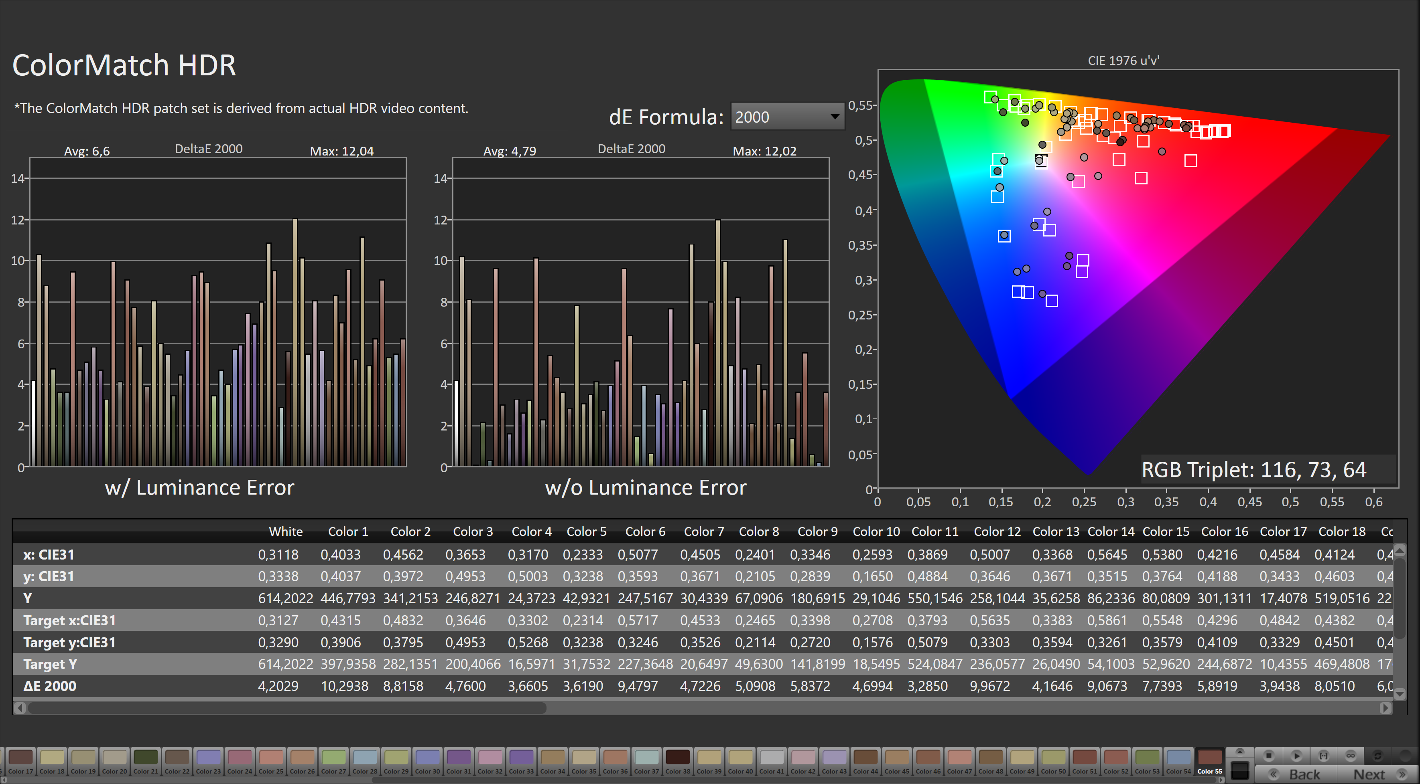Click the Color 1 column header
Viewport: 1420px width, 784px height.
point(348,531)
